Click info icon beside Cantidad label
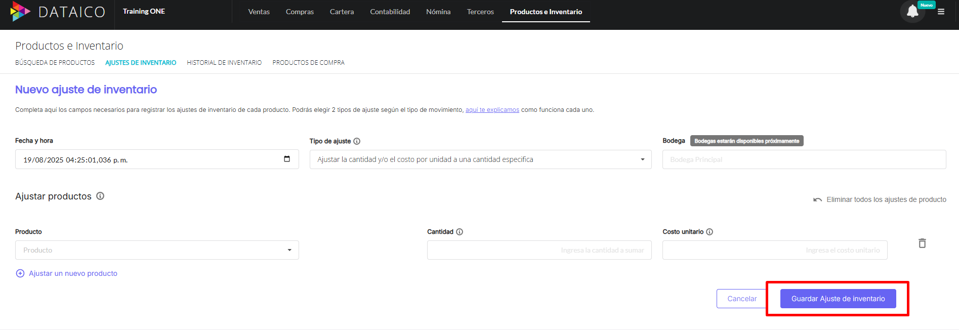This screenshot has width=959, height=330. (x=460, y=232)
